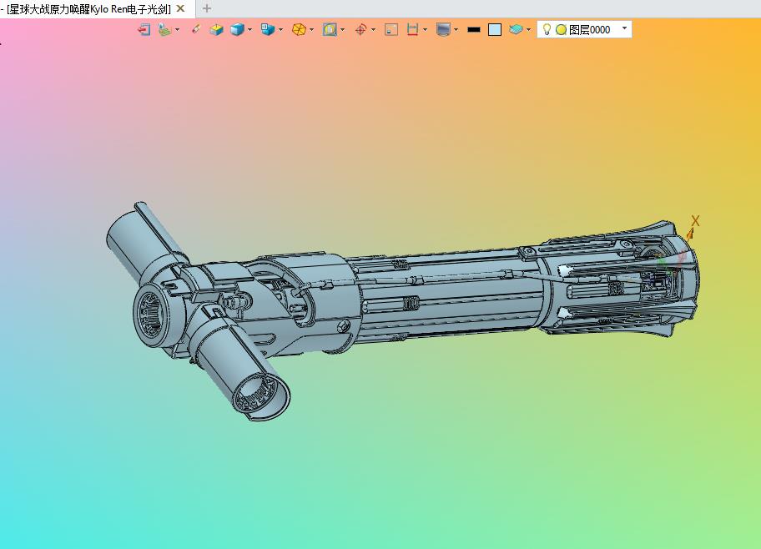Viewport: 761px width, 549px height.
Task: Select the blue shaded cube display icon
Action: click(237, 29)
